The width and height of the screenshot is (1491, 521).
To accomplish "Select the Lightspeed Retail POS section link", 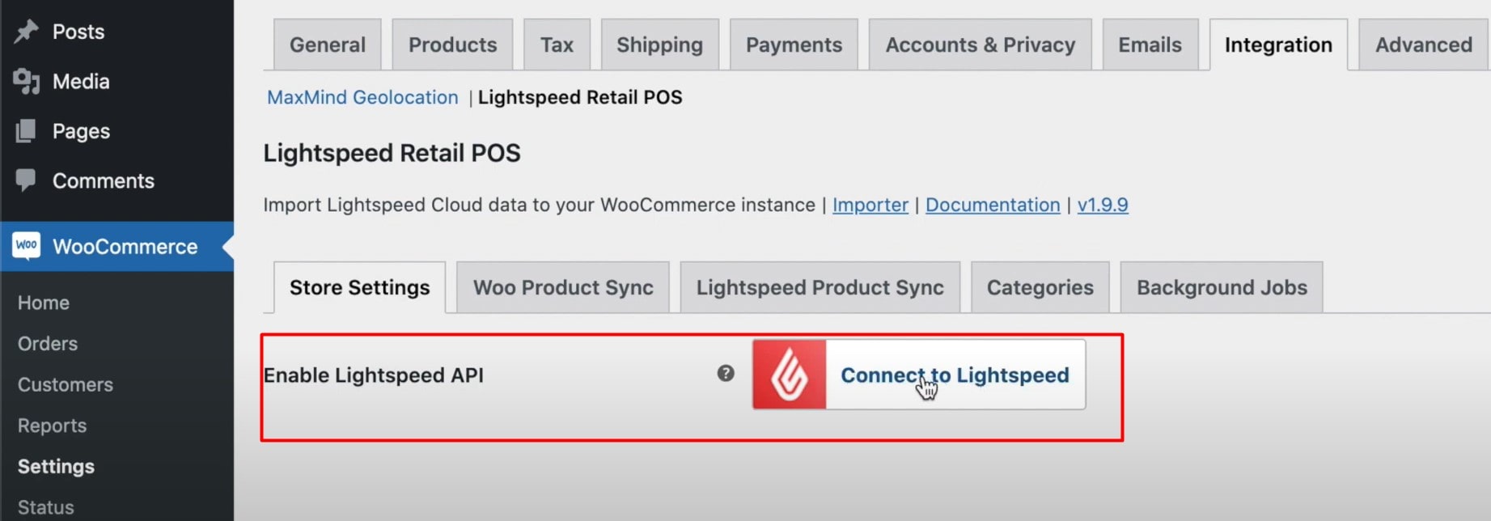I will [580, 97].
